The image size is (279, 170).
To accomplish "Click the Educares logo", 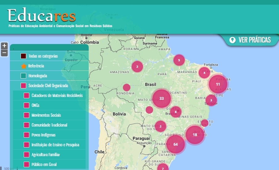I will point(42,15).
